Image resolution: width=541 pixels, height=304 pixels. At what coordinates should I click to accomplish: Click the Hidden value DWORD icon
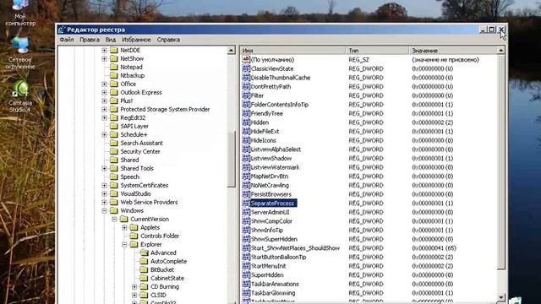[x=246, y=122]
